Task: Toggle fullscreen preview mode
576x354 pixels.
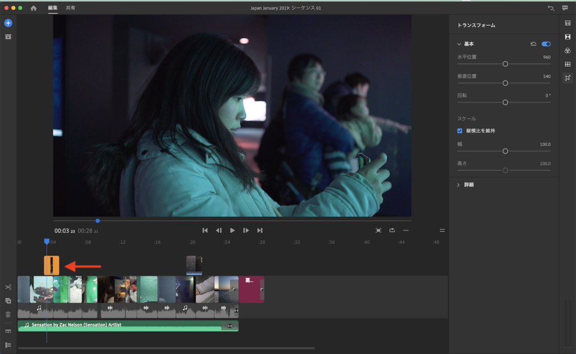Action: coord(379,230)
